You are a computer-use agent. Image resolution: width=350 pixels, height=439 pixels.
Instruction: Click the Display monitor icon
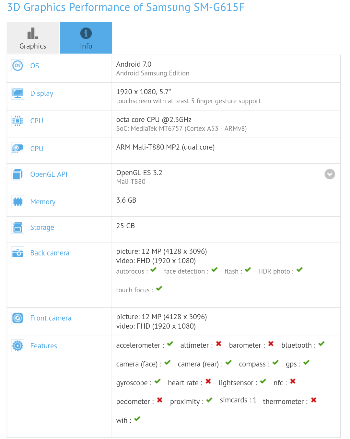[17, 93]
